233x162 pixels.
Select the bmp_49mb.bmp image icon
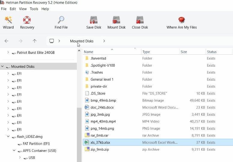[x=87, y=100]
